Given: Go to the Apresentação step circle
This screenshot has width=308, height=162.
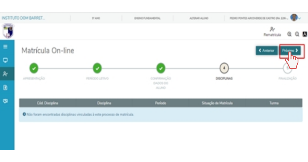Looking at the screenshot, I should 34,68.
